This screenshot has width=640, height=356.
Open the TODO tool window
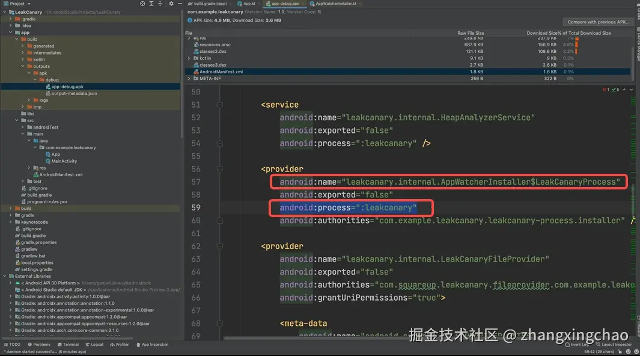pyautogui.click(x=12, y=345)
